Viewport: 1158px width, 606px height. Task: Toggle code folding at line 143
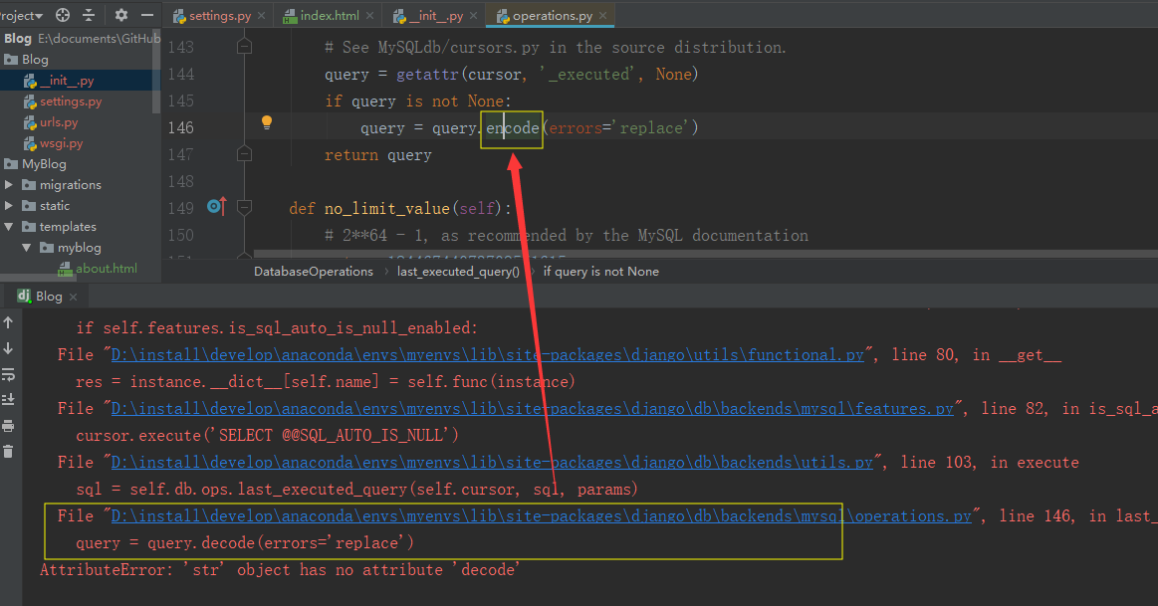click(245, 47)
